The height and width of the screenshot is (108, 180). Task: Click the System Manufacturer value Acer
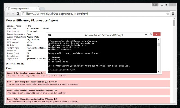pyautogui.click(x=29, y=34)
